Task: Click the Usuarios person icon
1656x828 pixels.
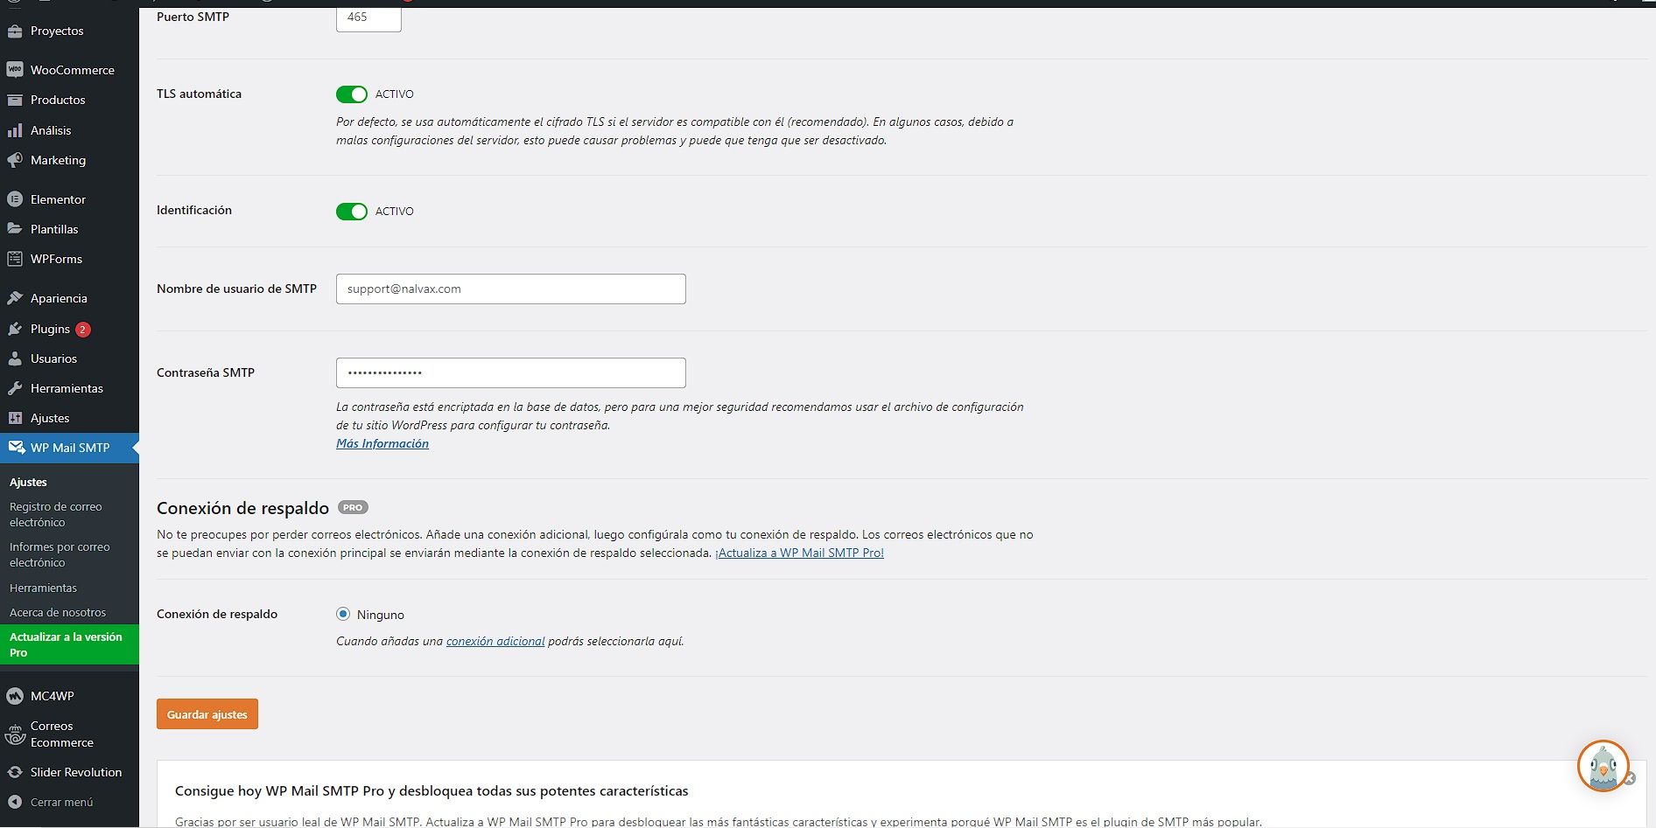Action: pyautogui.click(x=15, y=358)
